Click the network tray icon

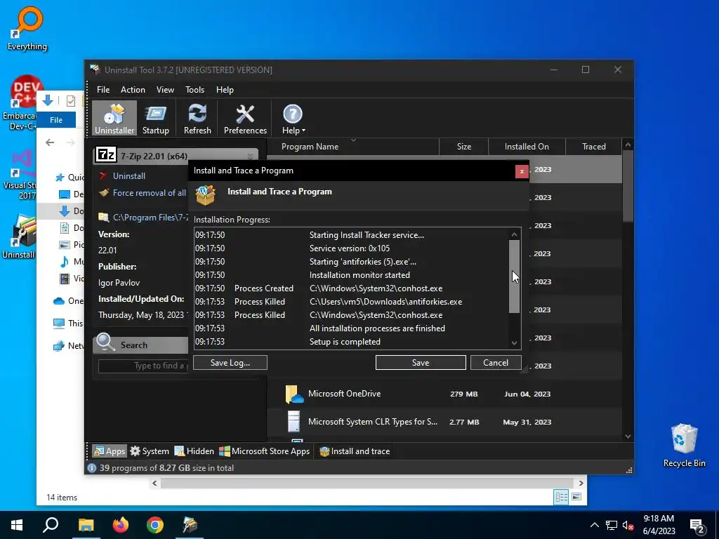[612, 525]
